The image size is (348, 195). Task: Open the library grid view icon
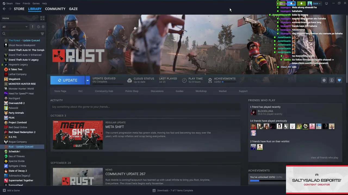tap(42, 18)
